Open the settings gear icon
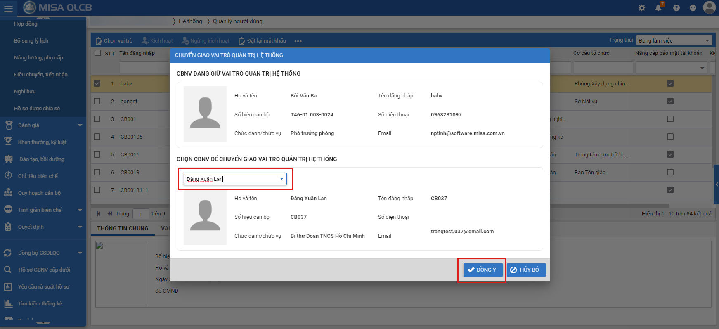Screen dimensions: 719x329 642,8
